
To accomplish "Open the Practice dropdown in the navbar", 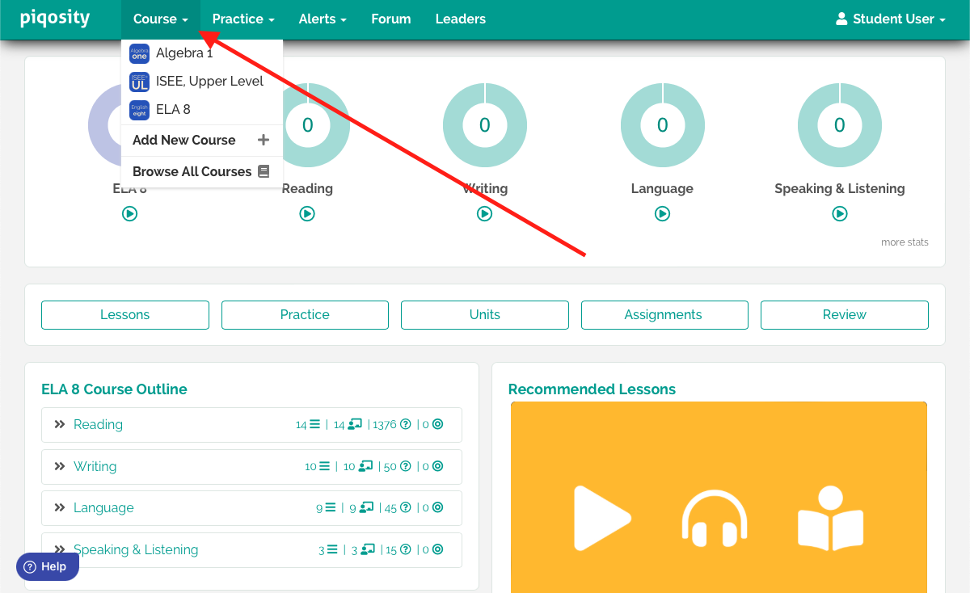I will [x=243, y=19].
